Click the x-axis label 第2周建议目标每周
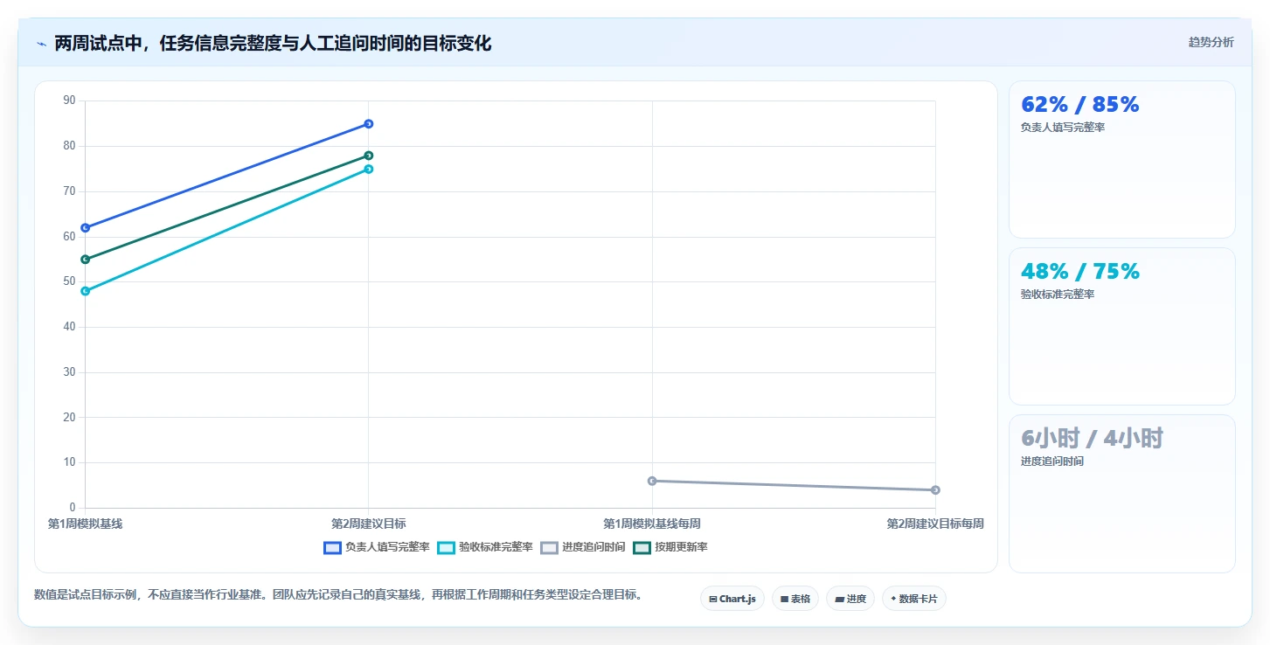 point(935,524)
